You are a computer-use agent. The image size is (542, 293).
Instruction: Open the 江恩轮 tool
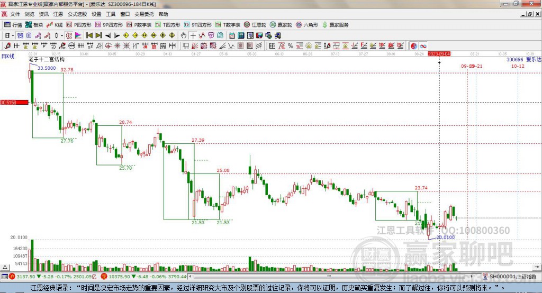[255, 25]
